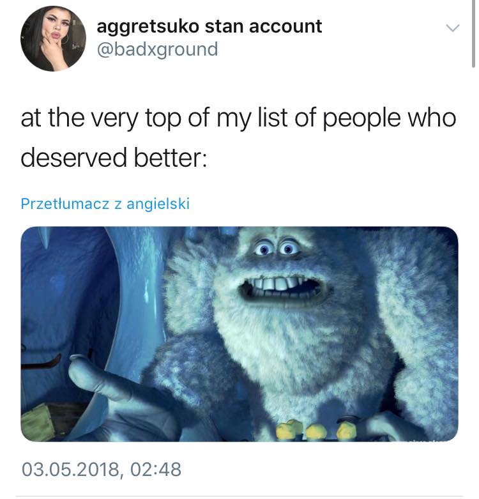479x499 pixels.
Task: Click the icicle on the picture's upper left edge
Action: coord(44,237)
